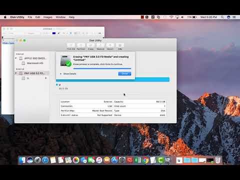Open the Disk Utility menu

(17, 17)
